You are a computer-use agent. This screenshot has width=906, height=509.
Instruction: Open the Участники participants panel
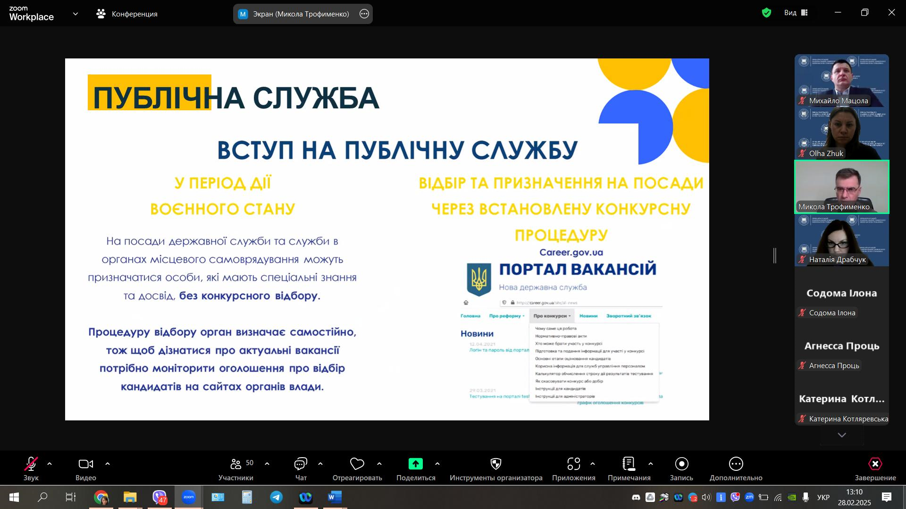click(x=236, y=465)
